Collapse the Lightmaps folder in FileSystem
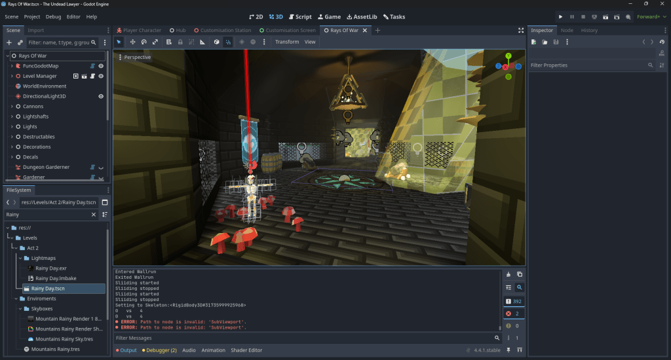671x360 pixels. coord(20,258)
